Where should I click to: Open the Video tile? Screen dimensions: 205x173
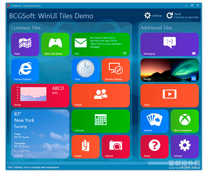click(170, 96)
